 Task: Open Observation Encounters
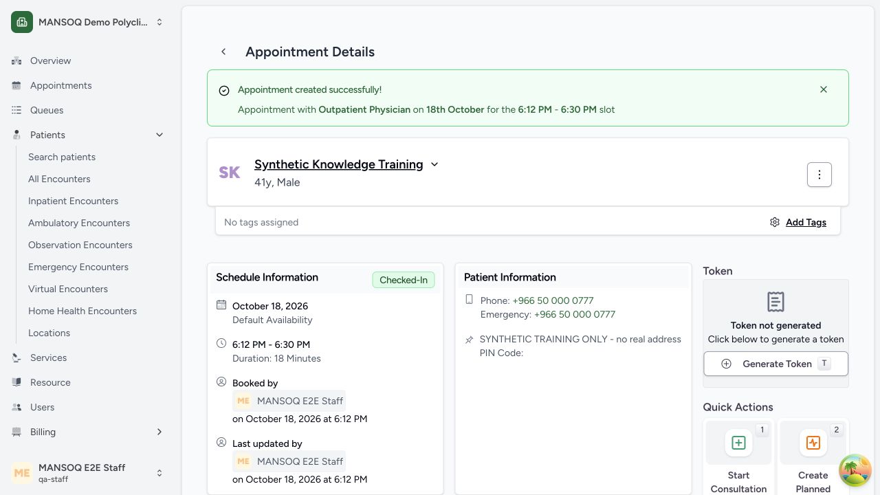[80, 245]
